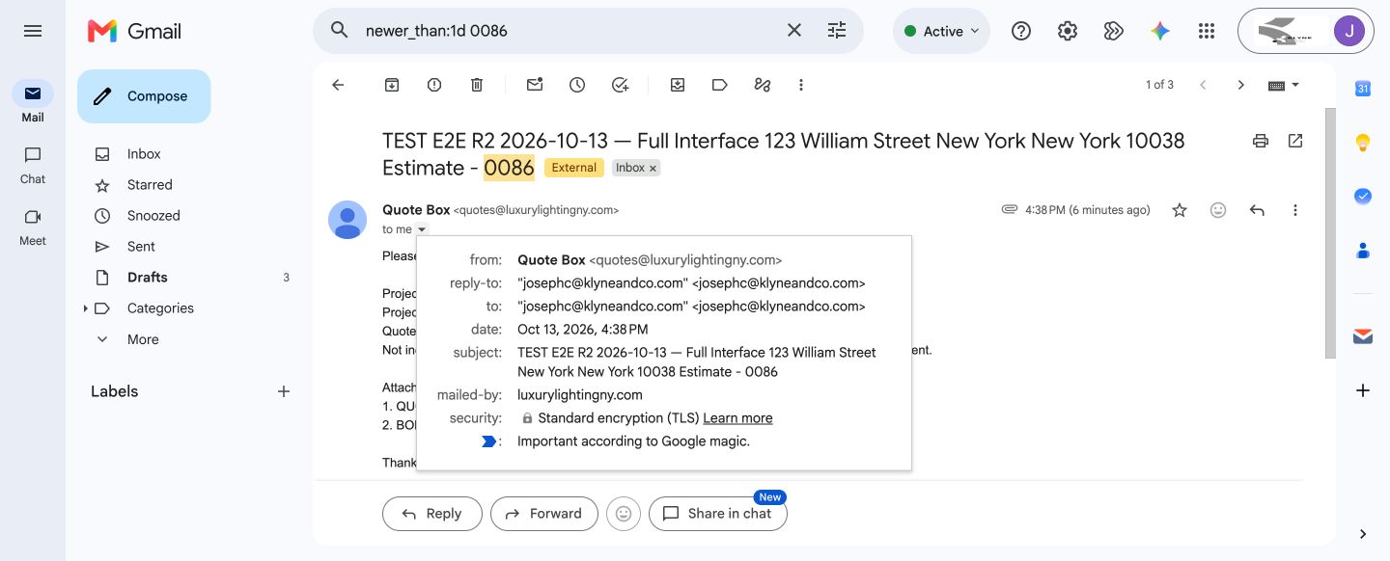Open Google apps grid
The image size is (1390, 561).
coord(1207,31)
